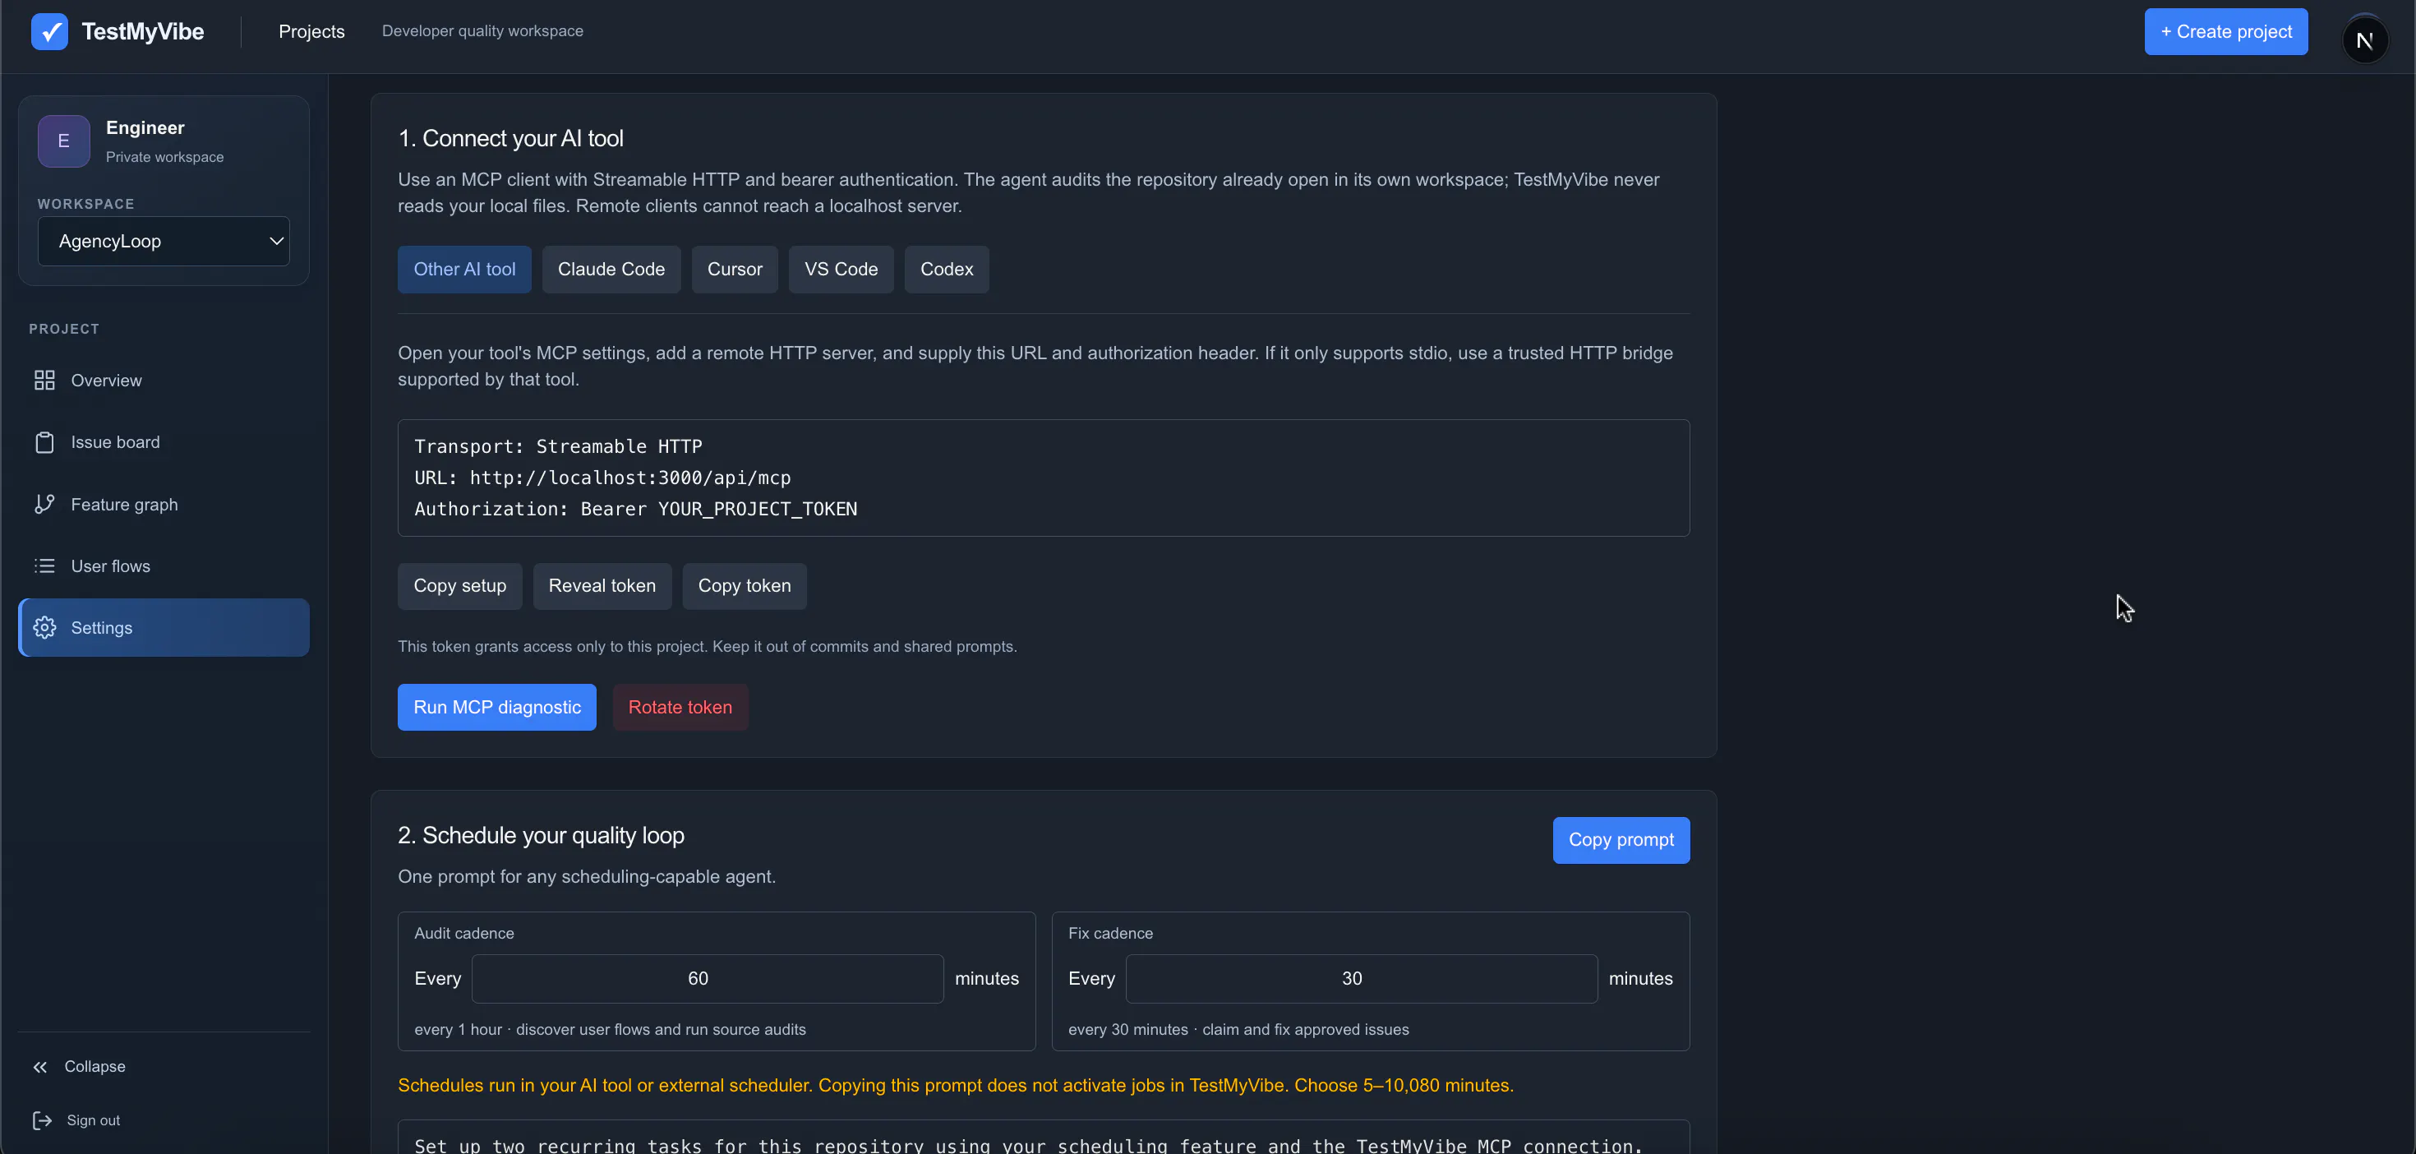Click the '2. Schedule your quality loop' heading
The width and height of the screenshot is (2416, 1154).
click(542, 836)
